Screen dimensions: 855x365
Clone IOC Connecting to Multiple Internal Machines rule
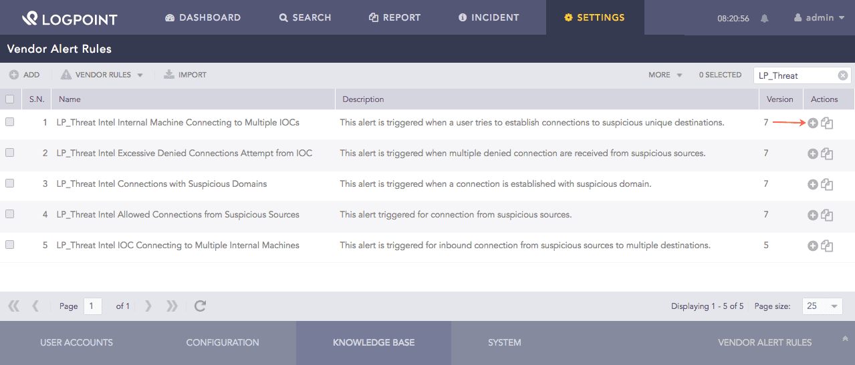[827, 246]
